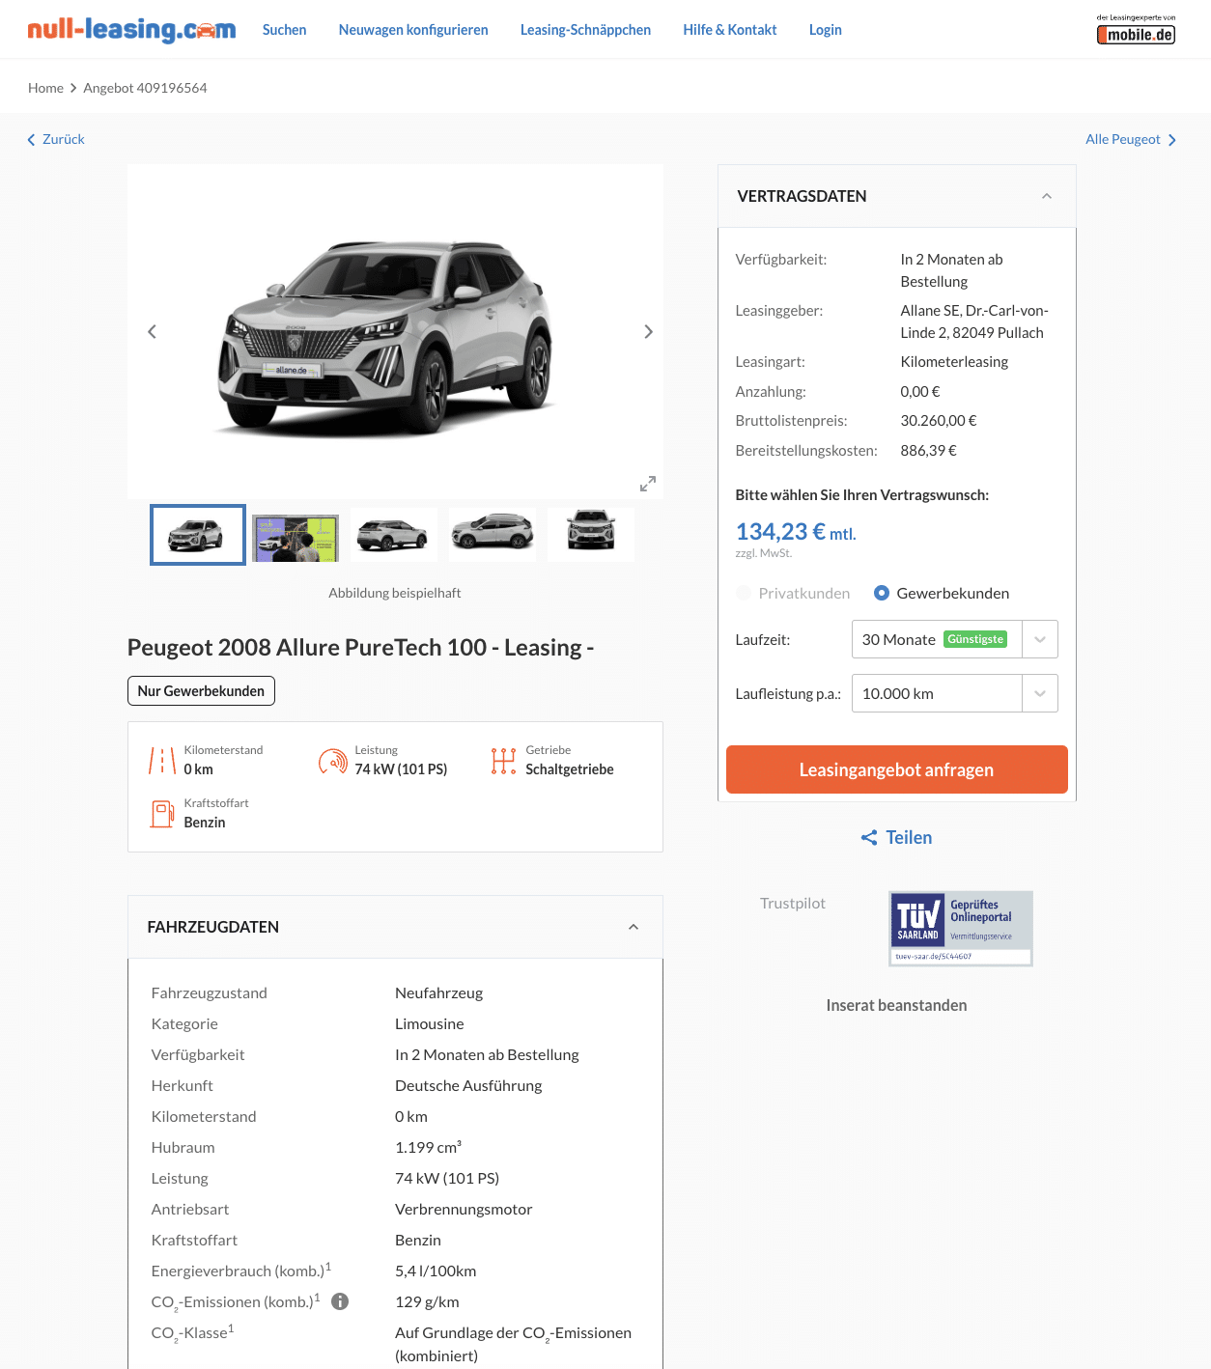Open the Laufzeit 30 Monate dropdown
Screen dimensions: 1211x1369
[954, 639]
